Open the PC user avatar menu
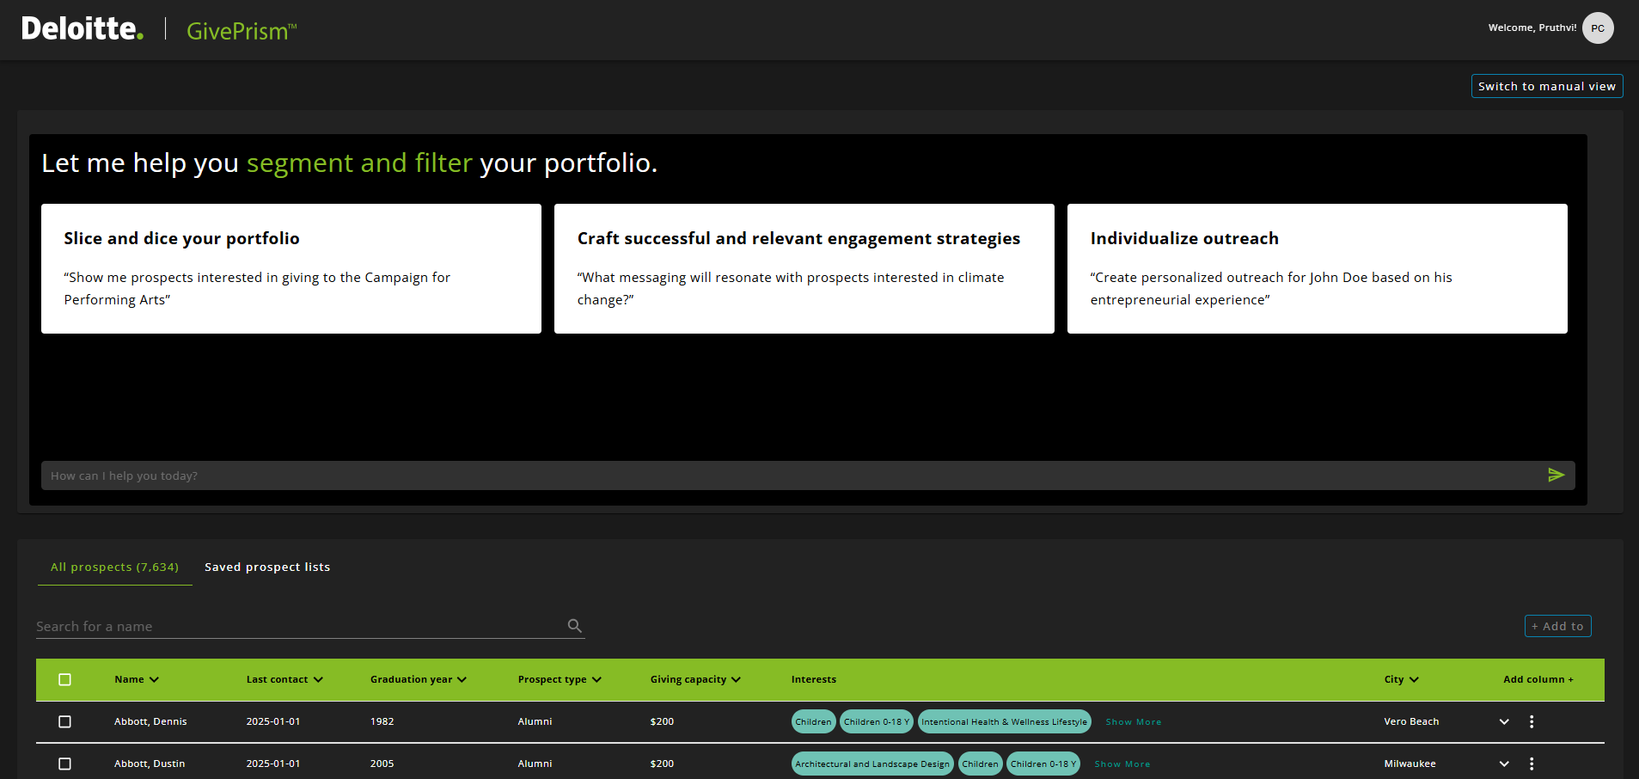The height and width of the screenshot is (779, 1639). coord(1598,28)
